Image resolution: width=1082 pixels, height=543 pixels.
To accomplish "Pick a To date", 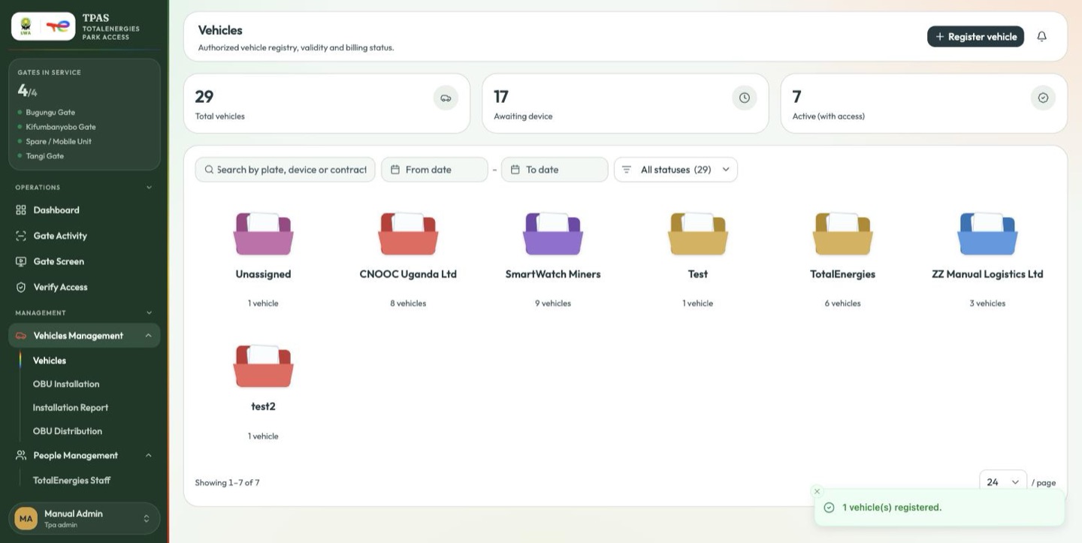I will (x=555, y=170).
